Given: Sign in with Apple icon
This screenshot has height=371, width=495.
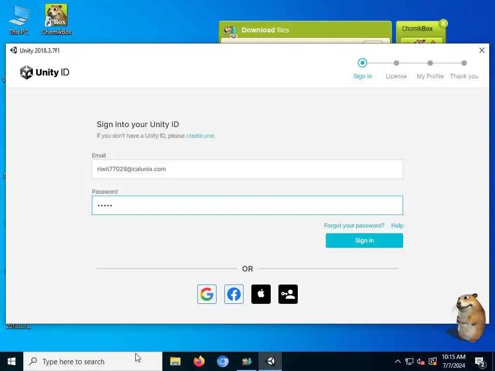Looking at the screenshot, I should 261,294.
